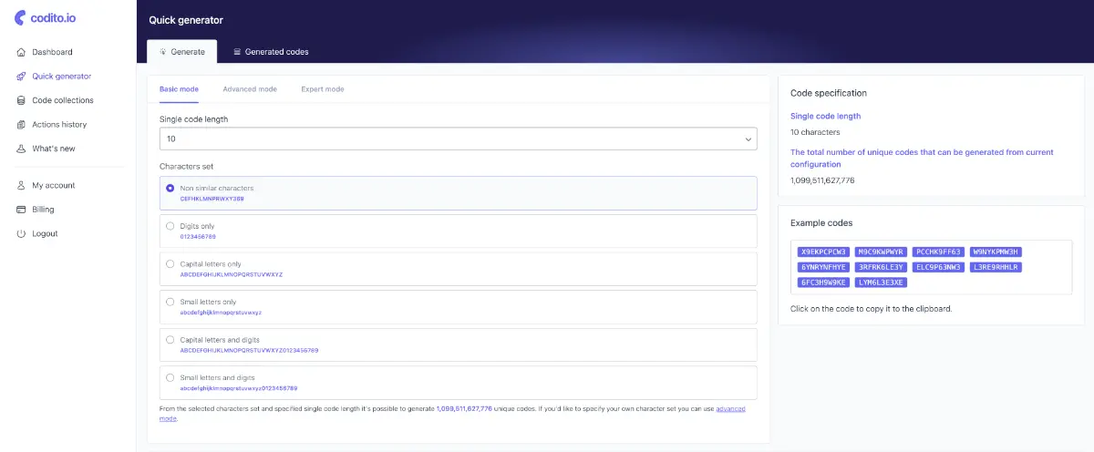Copy example code M9C9KWPWYR
The width and height of the screenshot is (1094, 452).
(882, 252)
